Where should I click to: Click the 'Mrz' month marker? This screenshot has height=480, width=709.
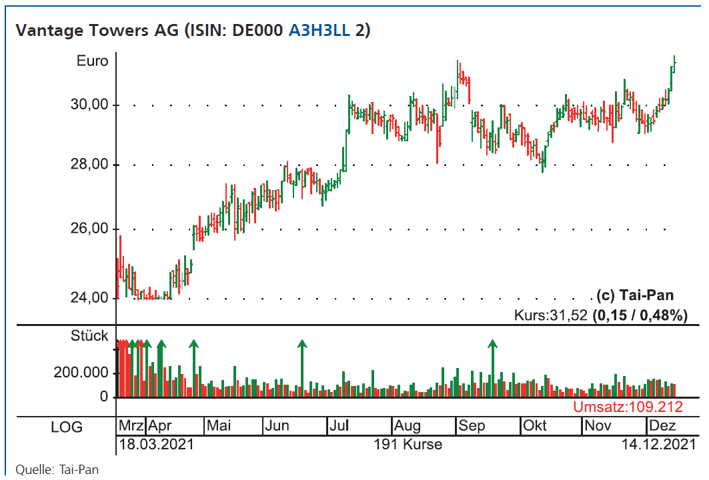pos(131,426)
